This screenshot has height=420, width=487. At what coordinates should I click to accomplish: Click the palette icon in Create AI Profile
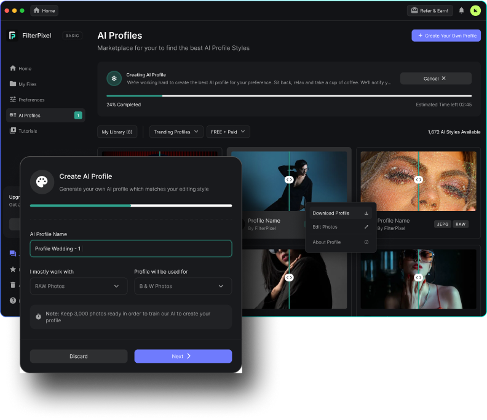(x=42, y=181)
